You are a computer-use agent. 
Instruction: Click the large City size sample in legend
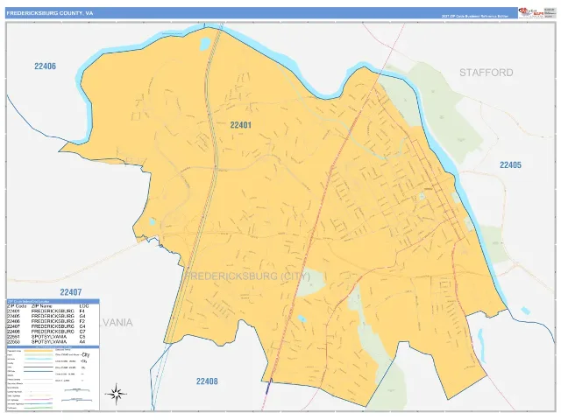86,354
